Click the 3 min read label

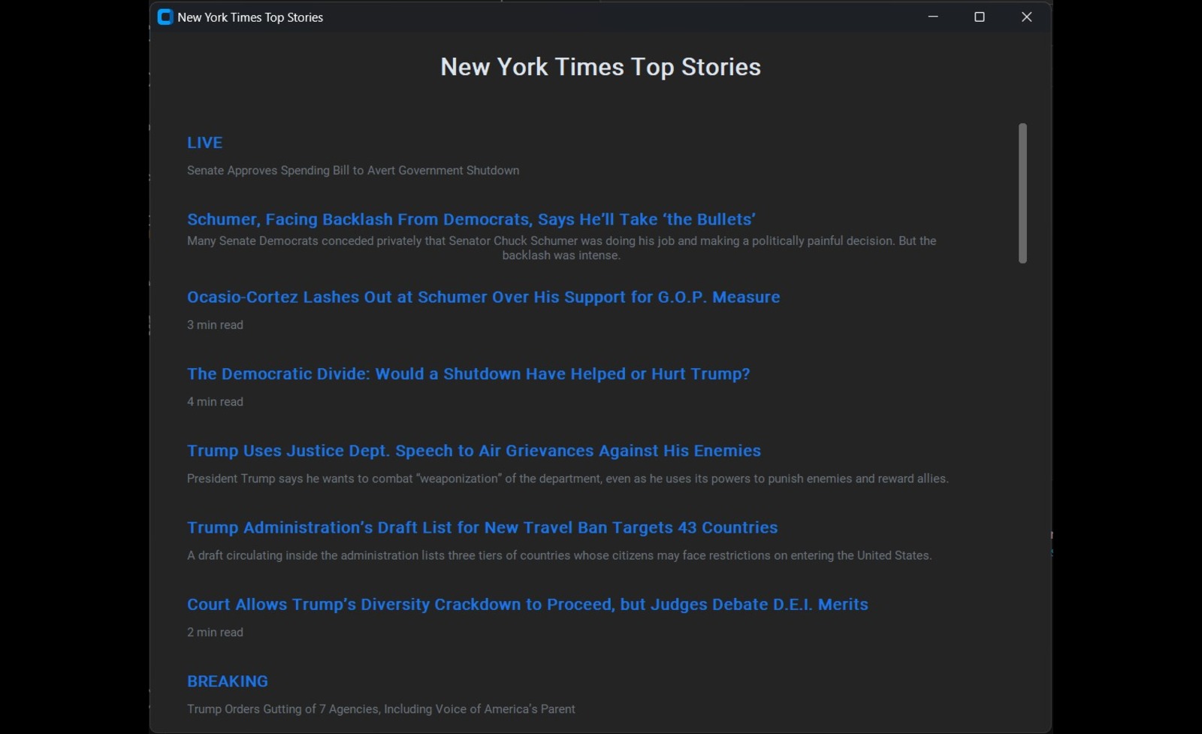tap(215, 325)
